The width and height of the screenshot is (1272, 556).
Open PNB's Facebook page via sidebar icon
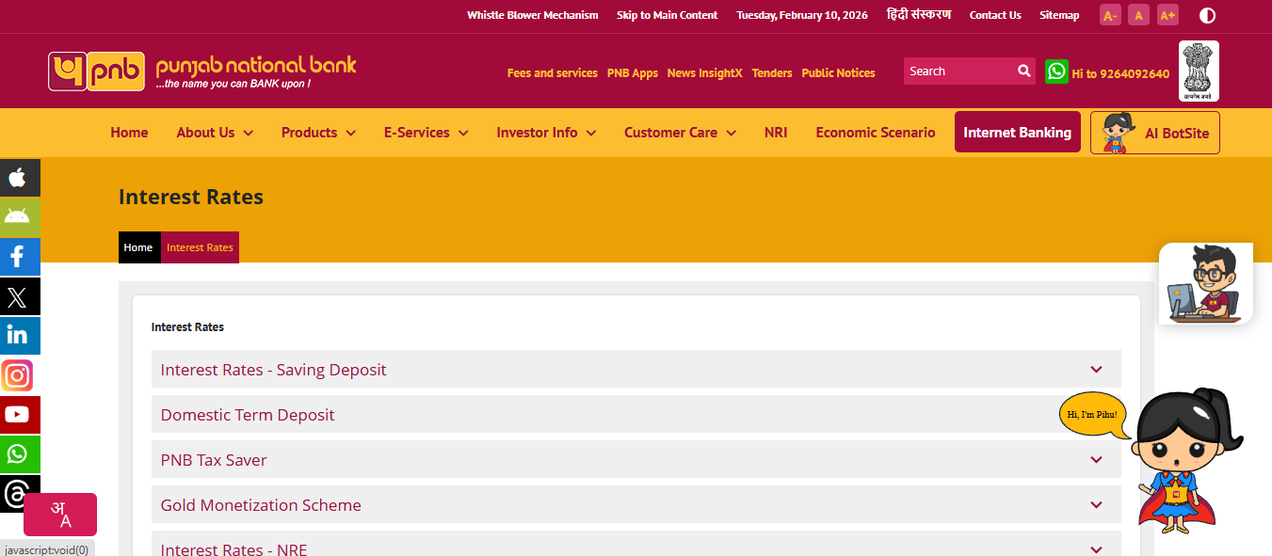[x=20, y=257]
